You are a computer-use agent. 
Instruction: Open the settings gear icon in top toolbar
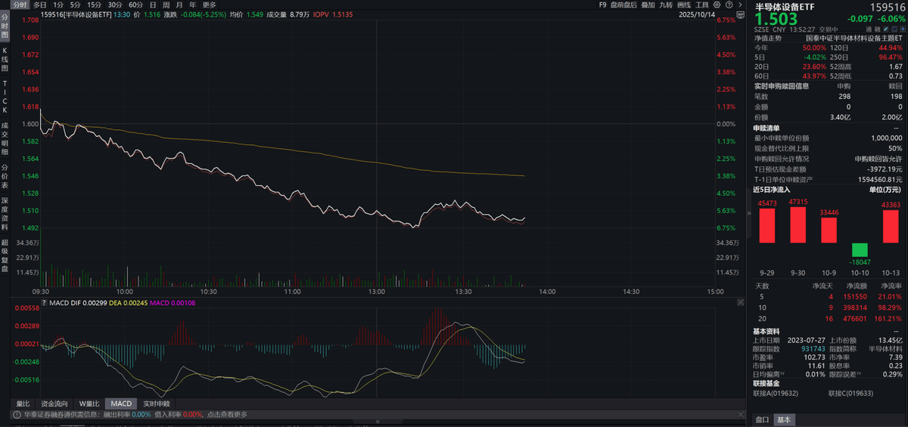[x=717, y=5]
